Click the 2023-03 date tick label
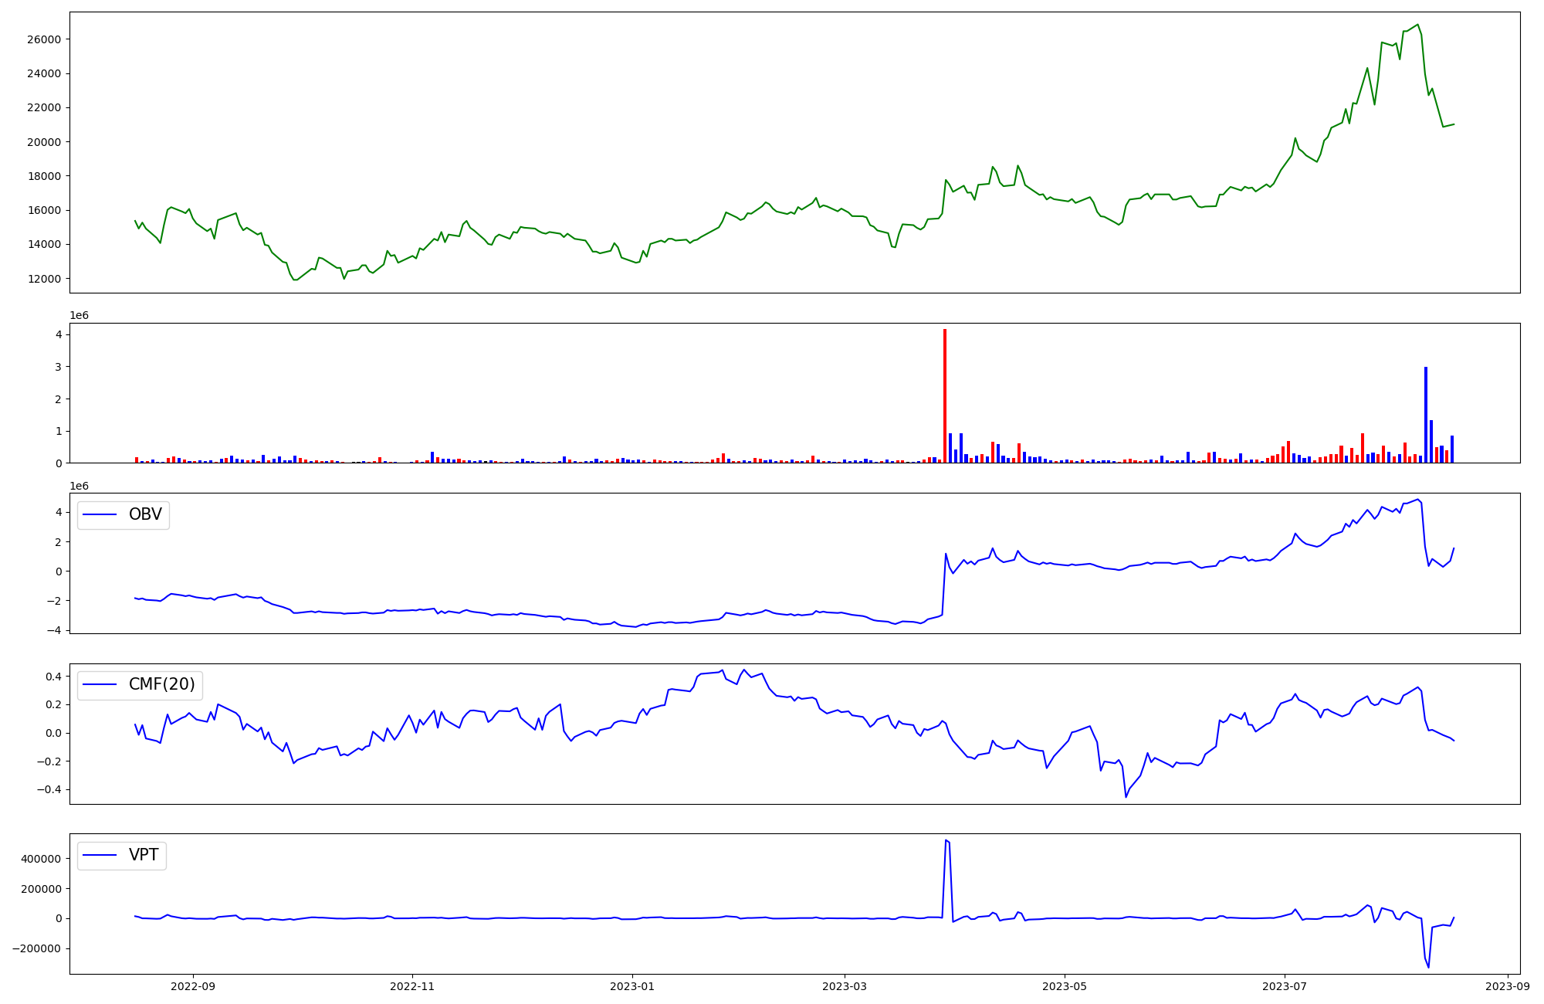 (x=845, y=986)
